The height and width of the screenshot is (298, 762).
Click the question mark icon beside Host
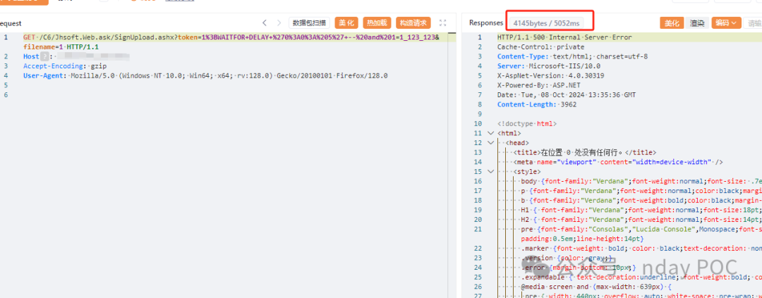click(43, 57)
